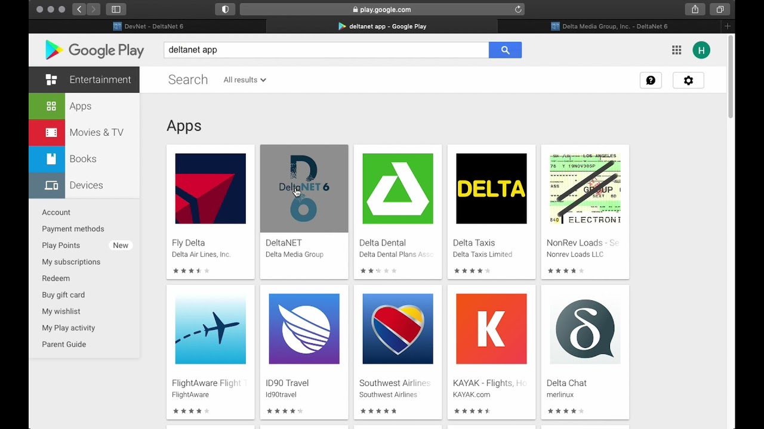764x429 pixels.
Task: Click the Delta Air Lines, Inc. developer text
Action: click(x=201, y=254)
